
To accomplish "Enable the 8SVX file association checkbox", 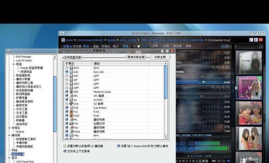I will tap(67, 68).
